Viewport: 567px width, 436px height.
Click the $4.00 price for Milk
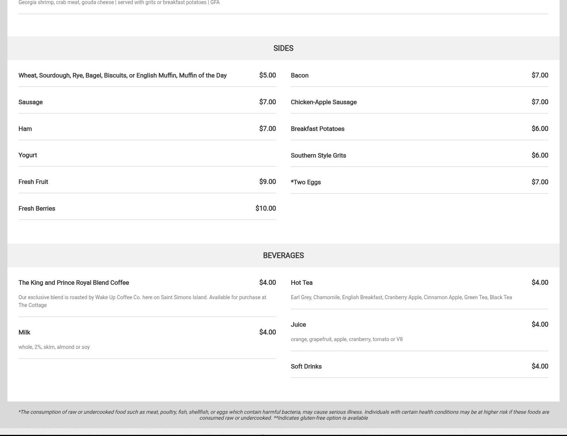[268, 332]
